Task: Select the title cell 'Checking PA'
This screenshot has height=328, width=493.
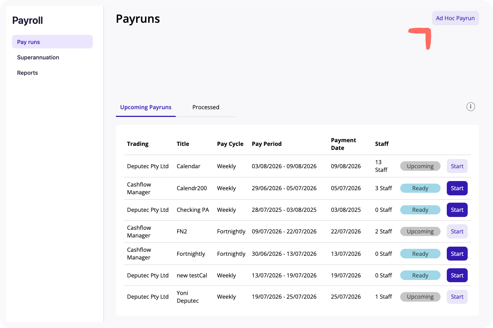Action: 193,210
